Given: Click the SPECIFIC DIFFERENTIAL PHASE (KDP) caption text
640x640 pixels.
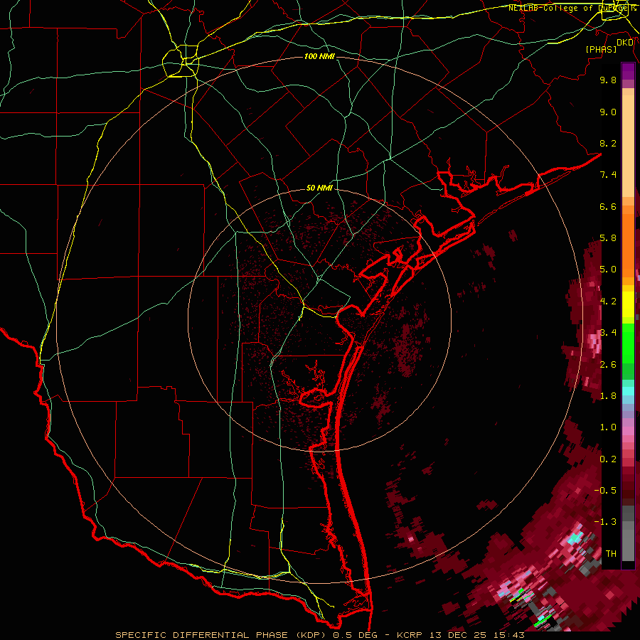Looking at the screenshot, I should [223, 635].
